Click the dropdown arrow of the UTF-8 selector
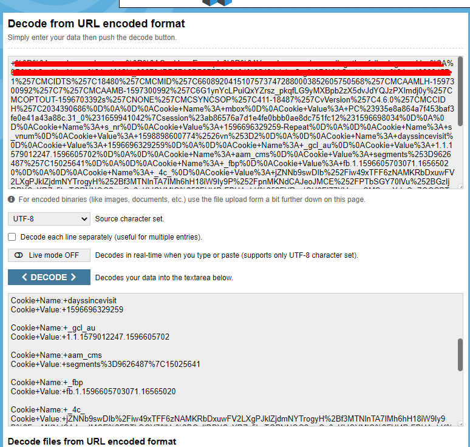This screenshot has height=447, width=470. (84, 219)
